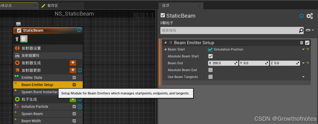Click info icon on the 发射器更新 row
This screenshot has width=318, height=124.
click(x=80, y=70)
